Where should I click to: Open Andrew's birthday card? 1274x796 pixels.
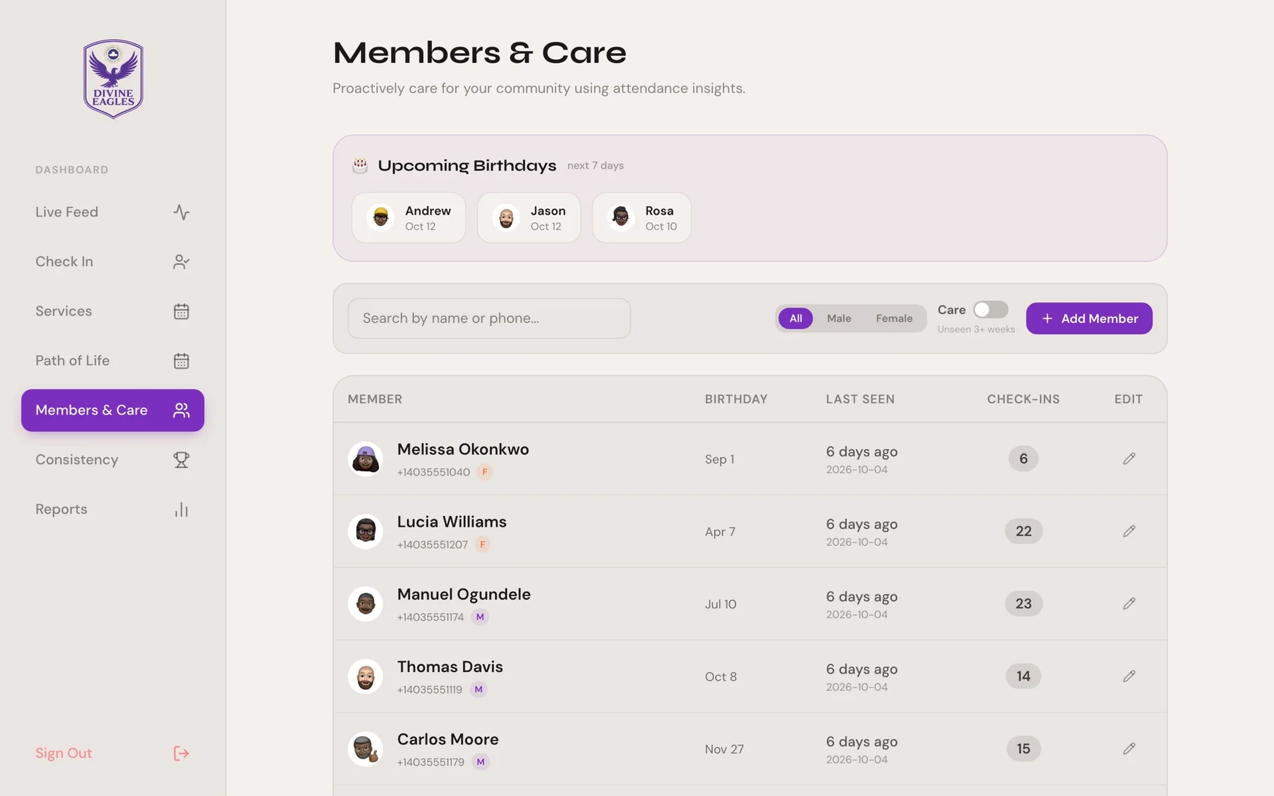[409, 218]
